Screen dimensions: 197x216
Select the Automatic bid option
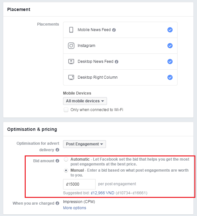pyautogui.click(x=66, y=160)
